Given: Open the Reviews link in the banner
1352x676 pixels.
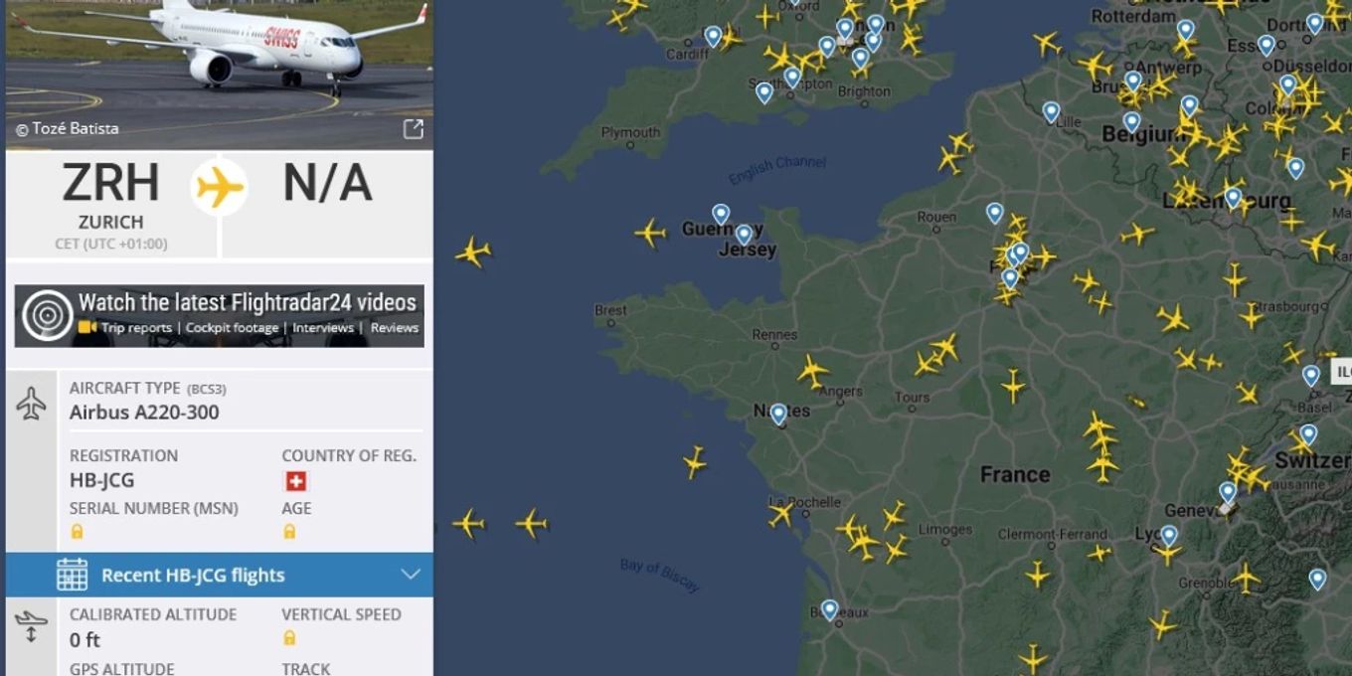Looking at the screenshot, I should [x=395, y=328].
